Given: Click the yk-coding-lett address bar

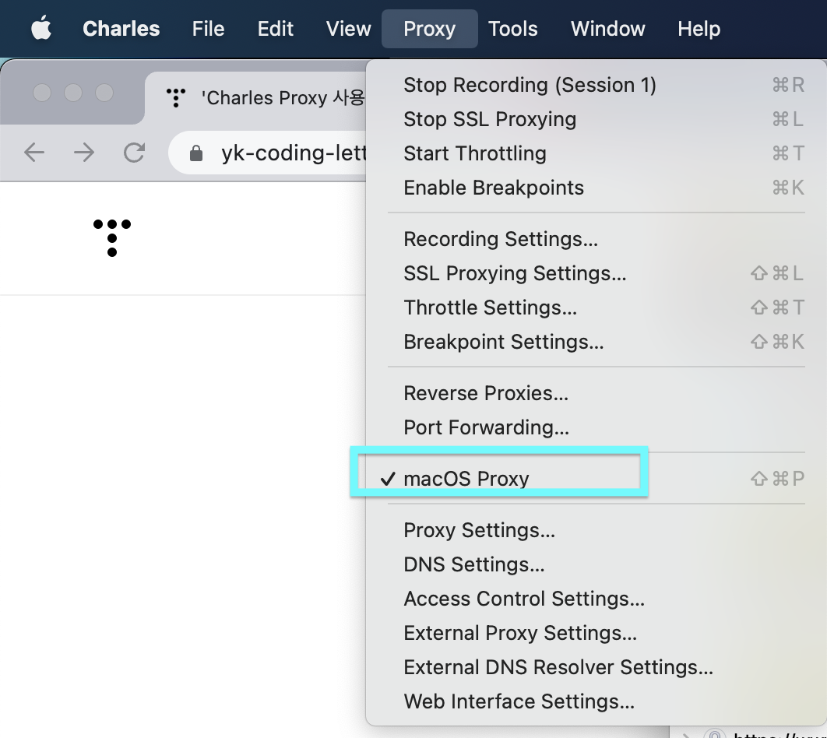Looking at the screenshot, I should 268,153.
